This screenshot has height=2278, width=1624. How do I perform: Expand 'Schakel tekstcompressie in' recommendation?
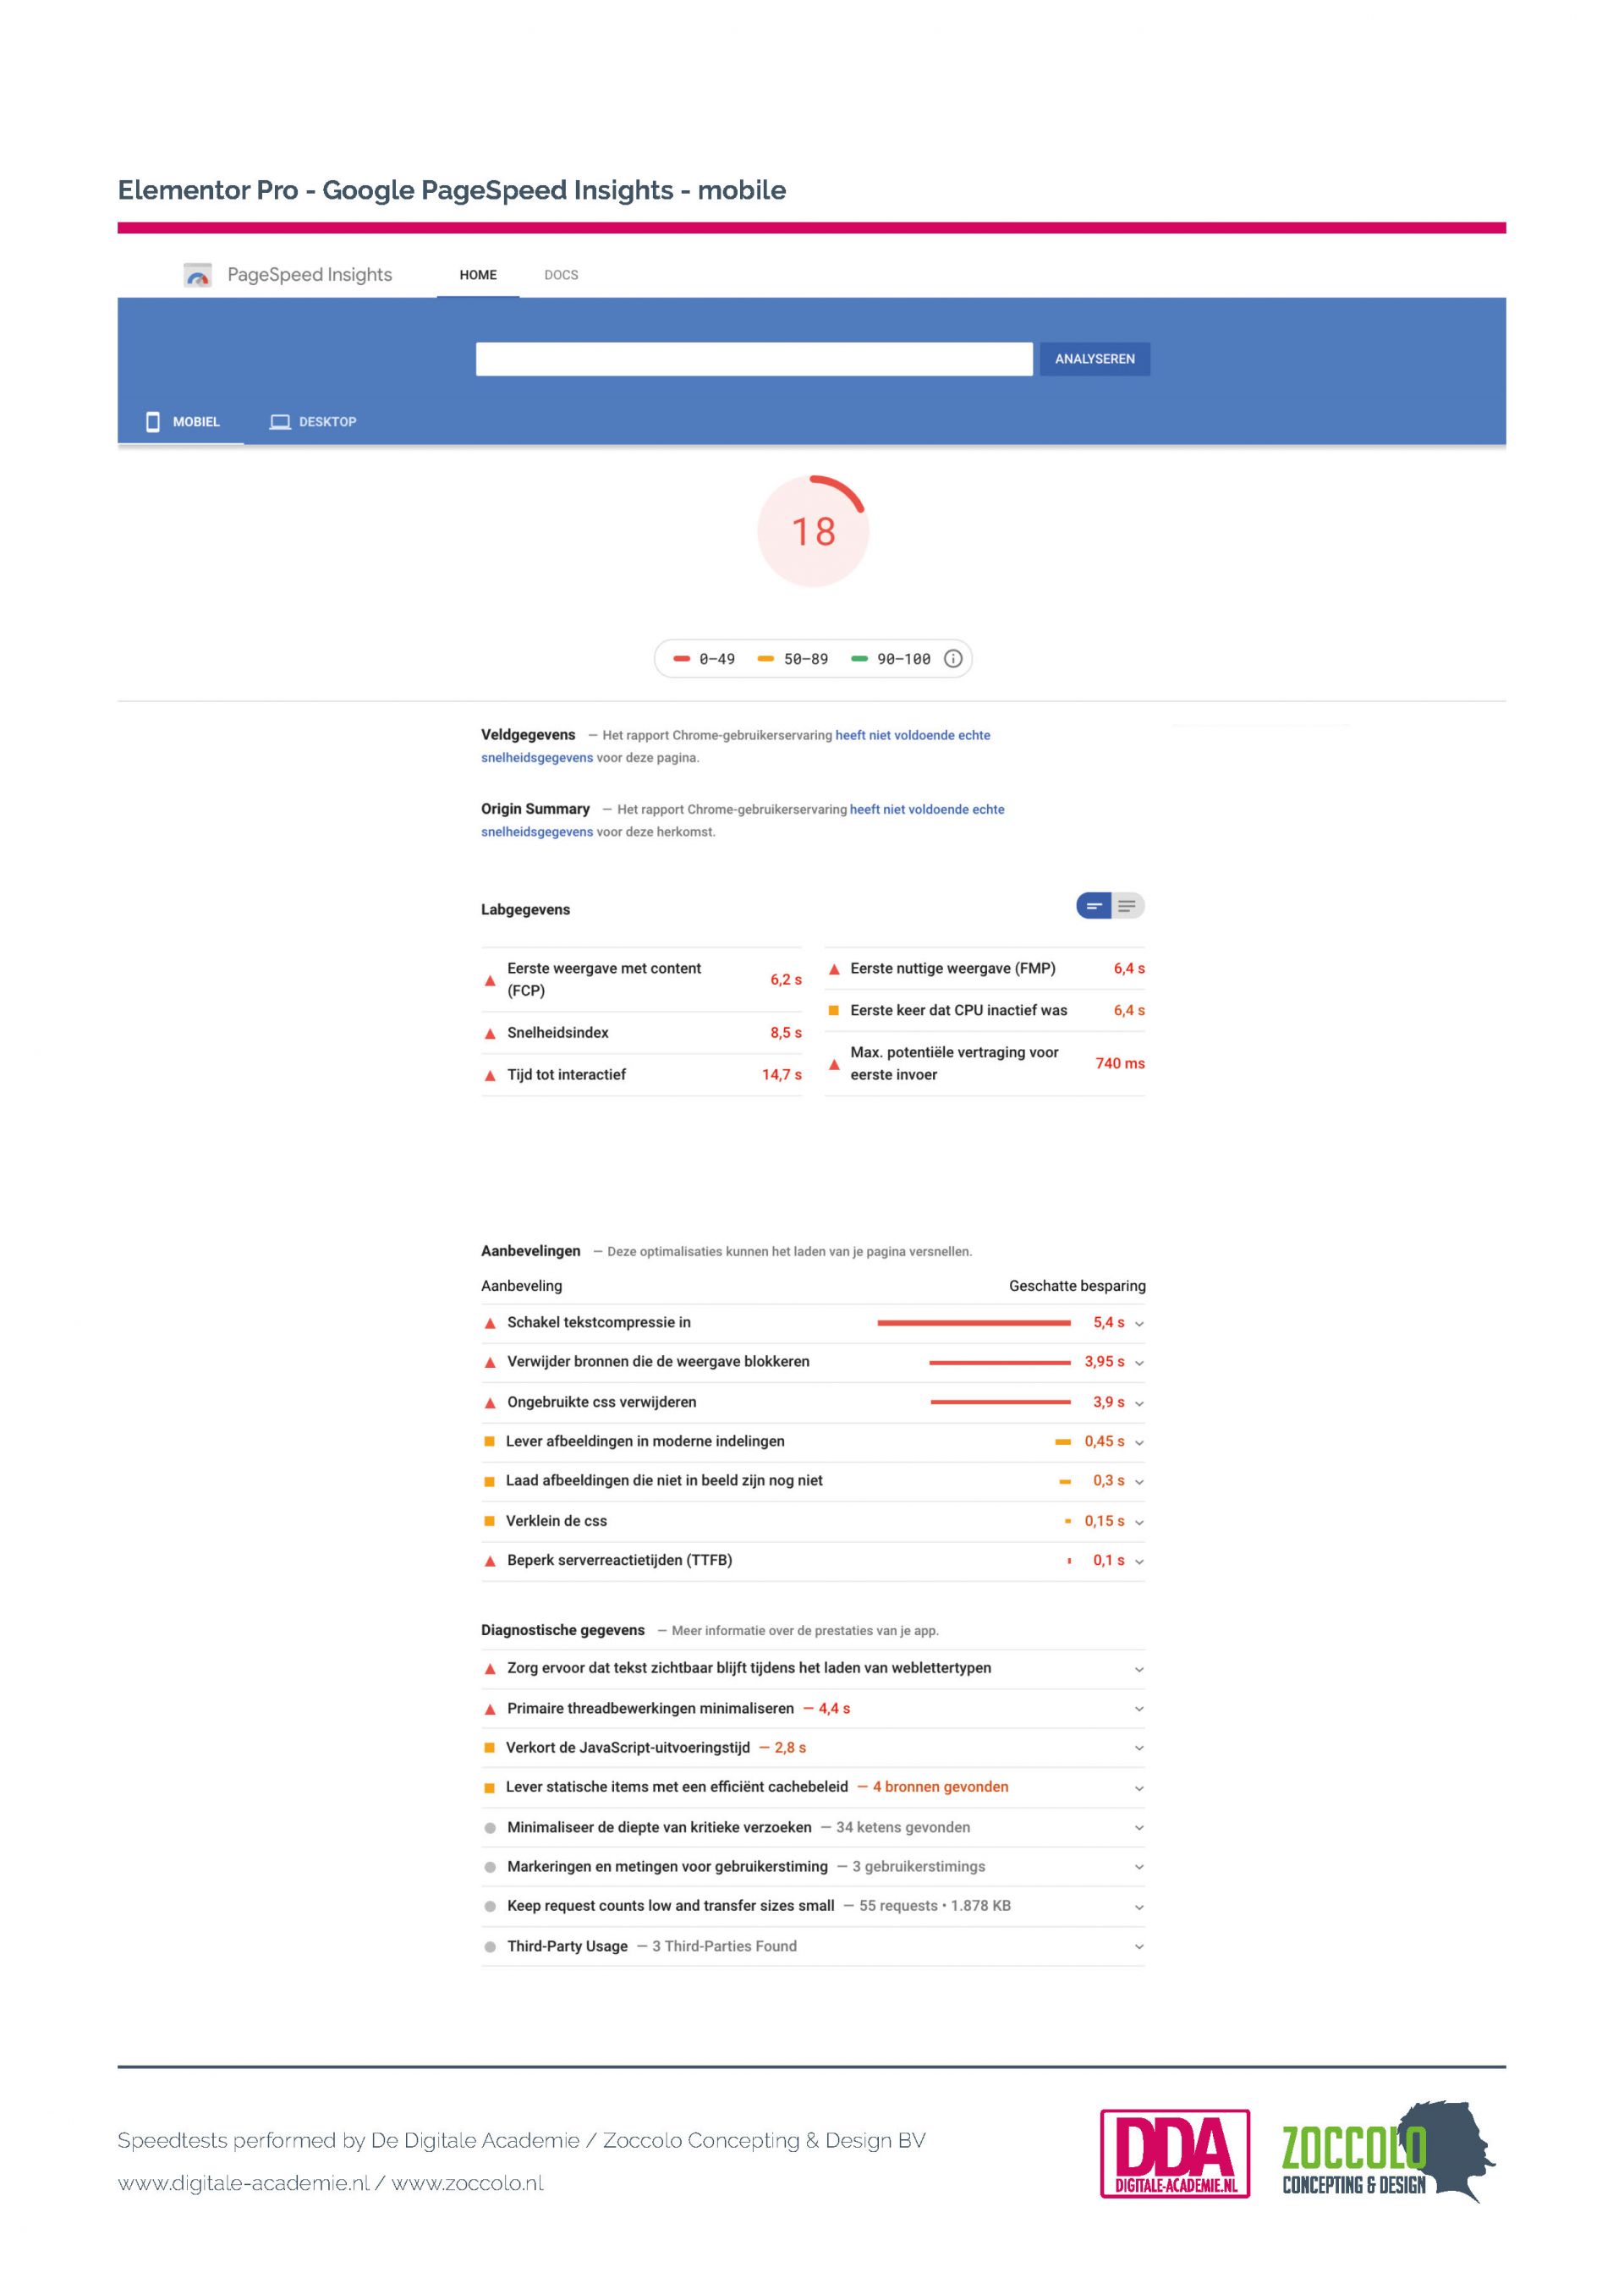(x=813, y=1322)
